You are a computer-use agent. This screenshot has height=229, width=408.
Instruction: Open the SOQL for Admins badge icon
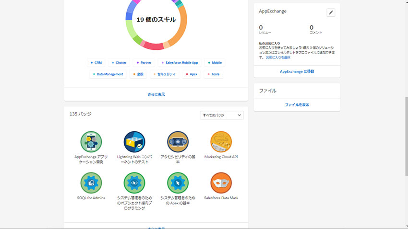[91, 183]
